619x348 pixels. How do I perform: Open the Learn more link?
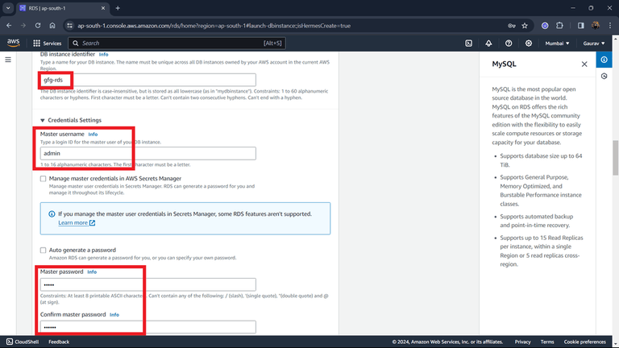point(77,222)
